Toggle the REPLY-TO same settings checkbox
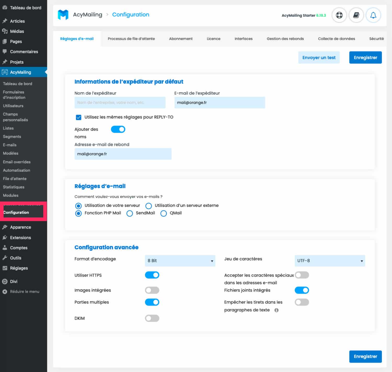The height and width of the screenshot is (372, 392). coord(78,117)
